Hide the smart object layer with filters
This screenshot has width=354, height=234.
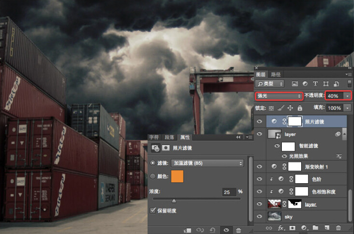tap(260, 134)
